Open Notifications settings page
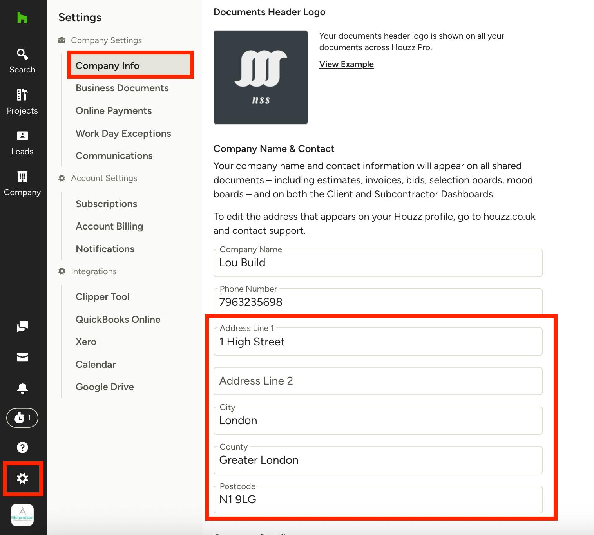594x535 pixels. tap(105, 249)
